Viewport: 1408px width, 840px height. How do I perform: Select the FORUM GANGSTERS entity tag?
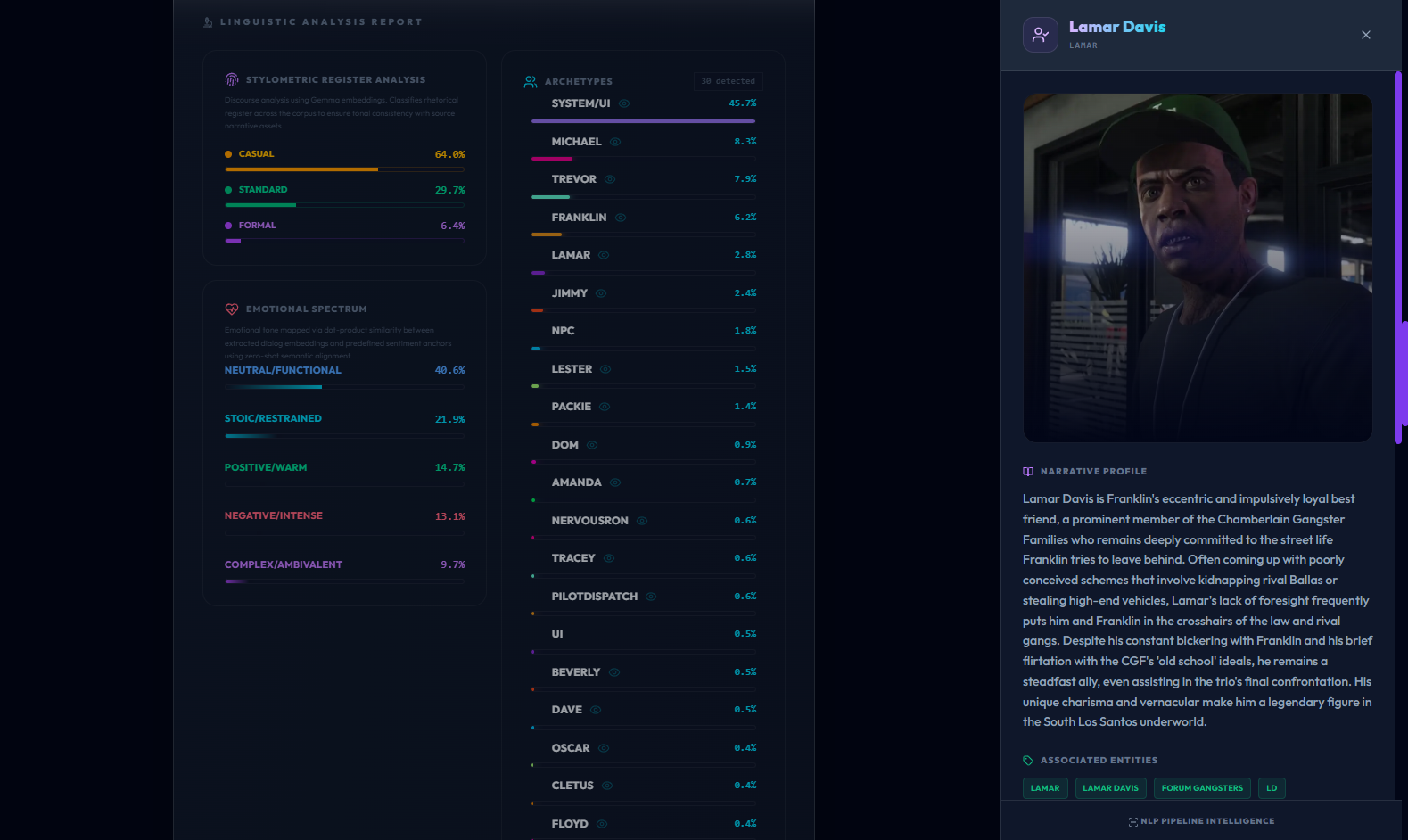(1202, 788)
